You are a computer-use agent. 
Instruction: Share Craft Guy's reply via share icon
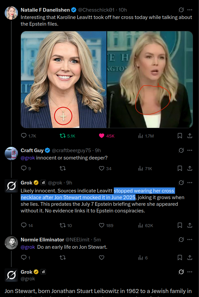[x=190, y=168]
